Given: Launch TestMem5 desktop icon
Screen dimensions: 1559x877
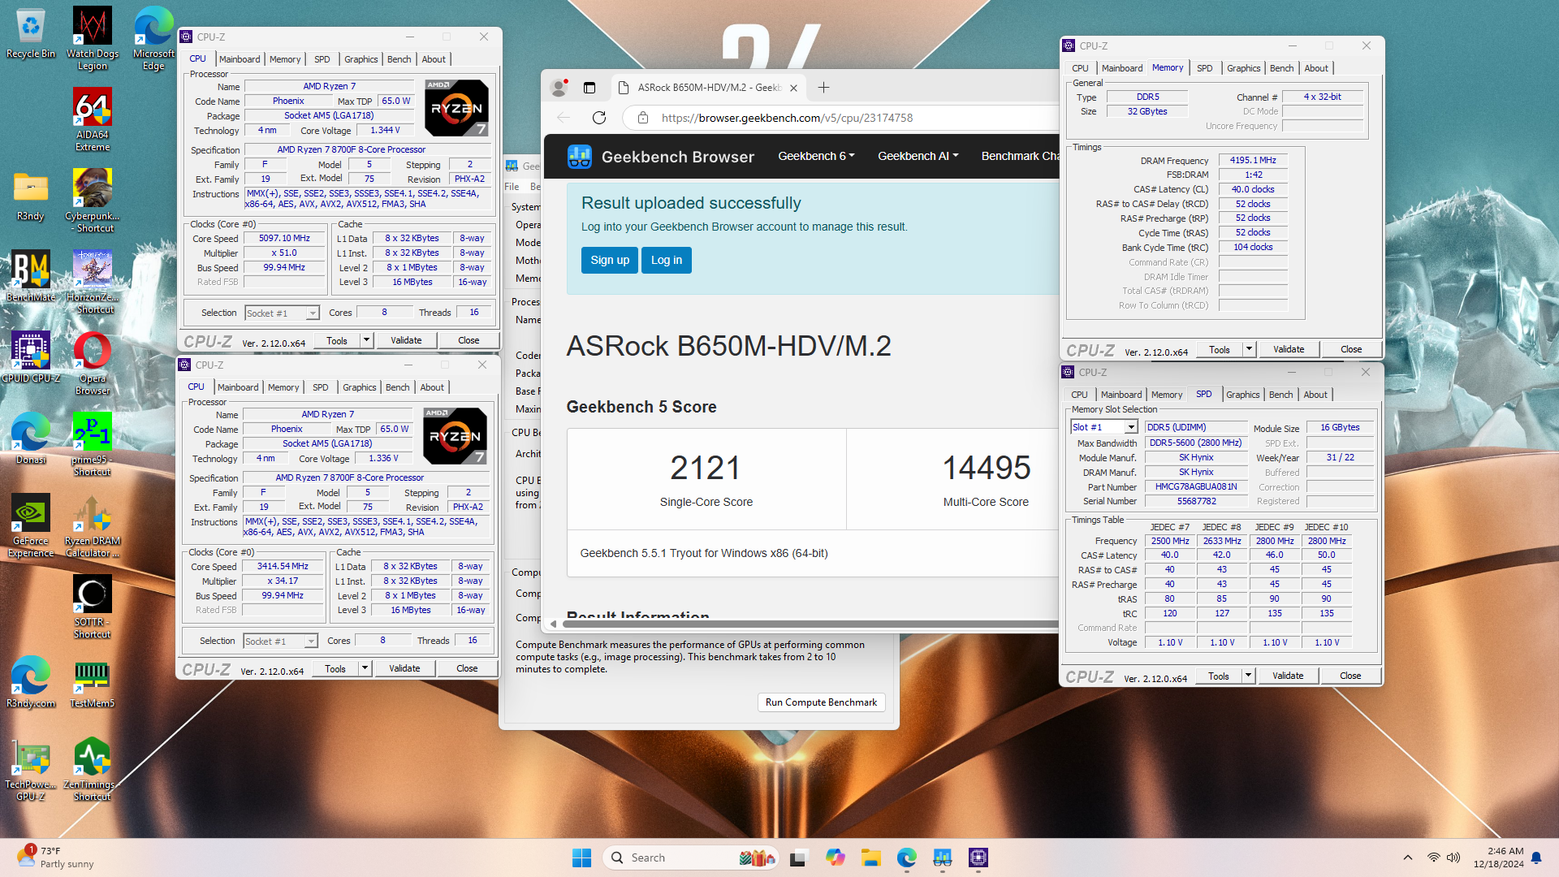Looking at the screenshot, I should (92, 683).
